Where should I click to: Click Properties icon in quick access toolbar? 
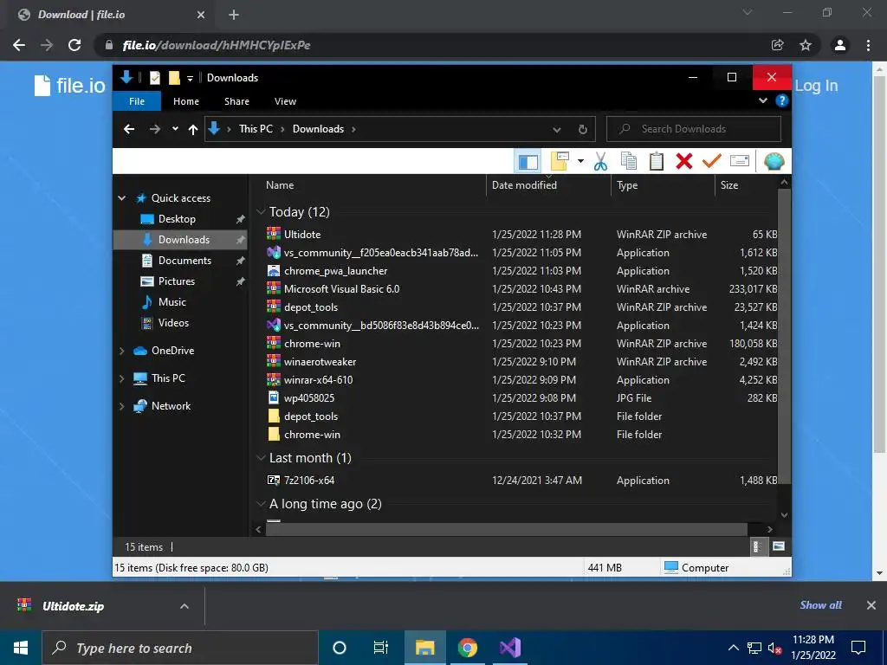(154, 77)
